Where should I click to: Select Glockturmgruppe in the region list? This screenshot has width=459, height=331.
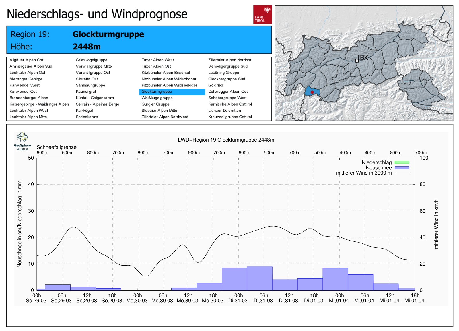(x=157, y=92)
